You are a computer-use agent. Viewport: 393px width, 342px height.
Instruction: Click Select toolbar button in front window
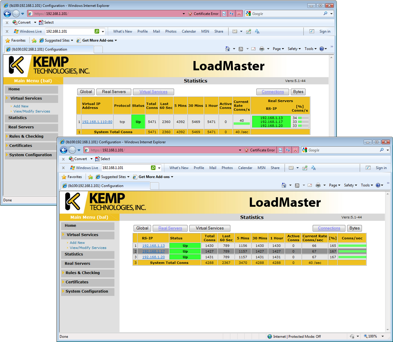point(103,159)
